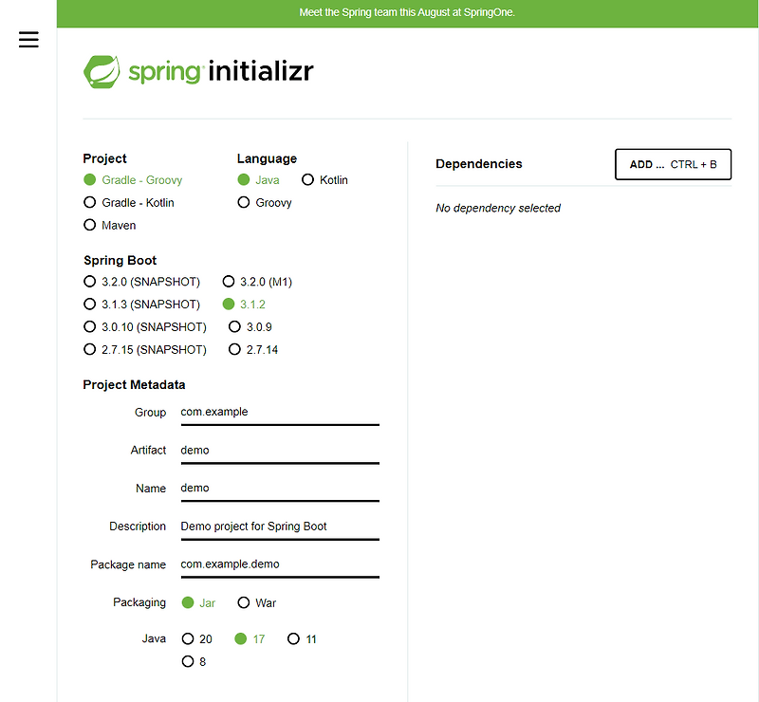Screen dimensions: 759x702
Task: Select Spring Boot 3.2.0 (SNAPSHOT)
Action: 89,281
